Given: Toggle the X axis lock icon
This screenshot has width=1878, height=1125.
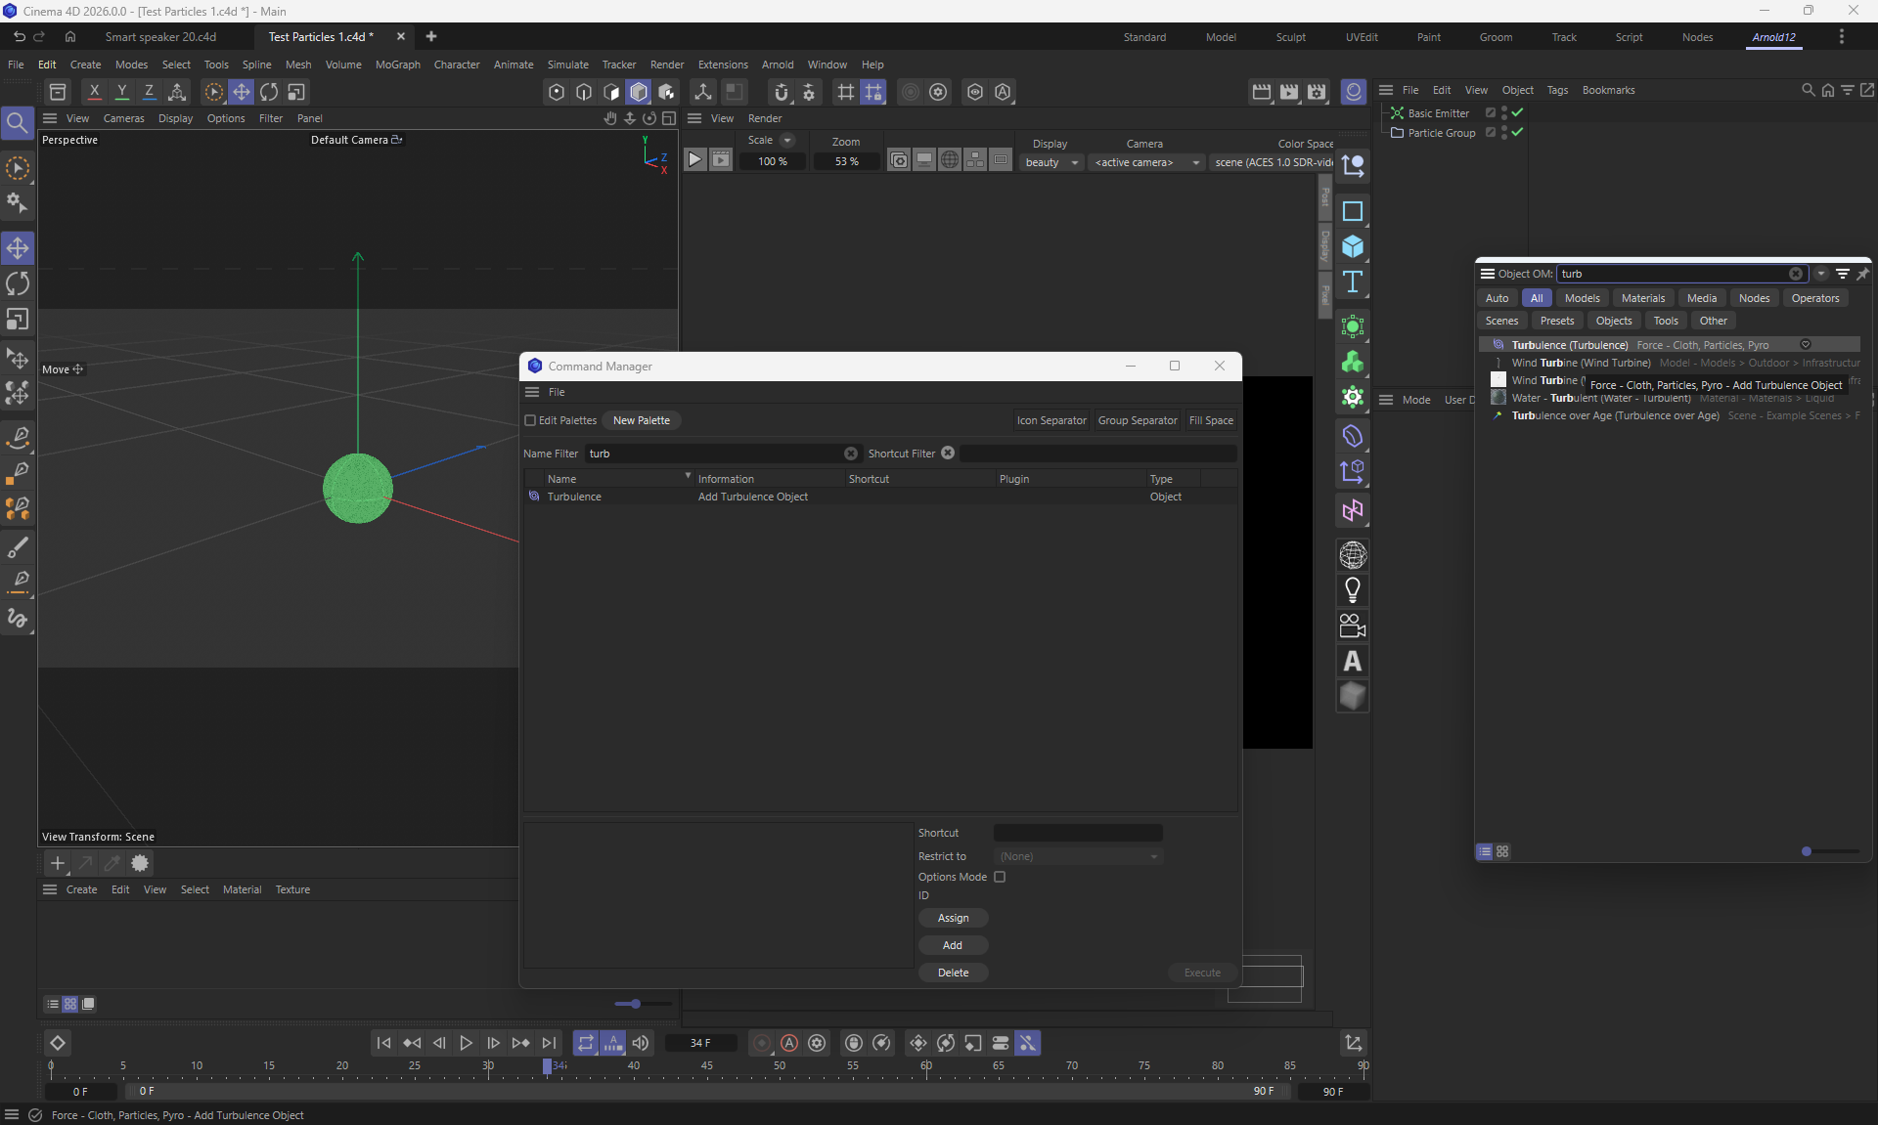Looking at the screenshot, I should [94, 92].
